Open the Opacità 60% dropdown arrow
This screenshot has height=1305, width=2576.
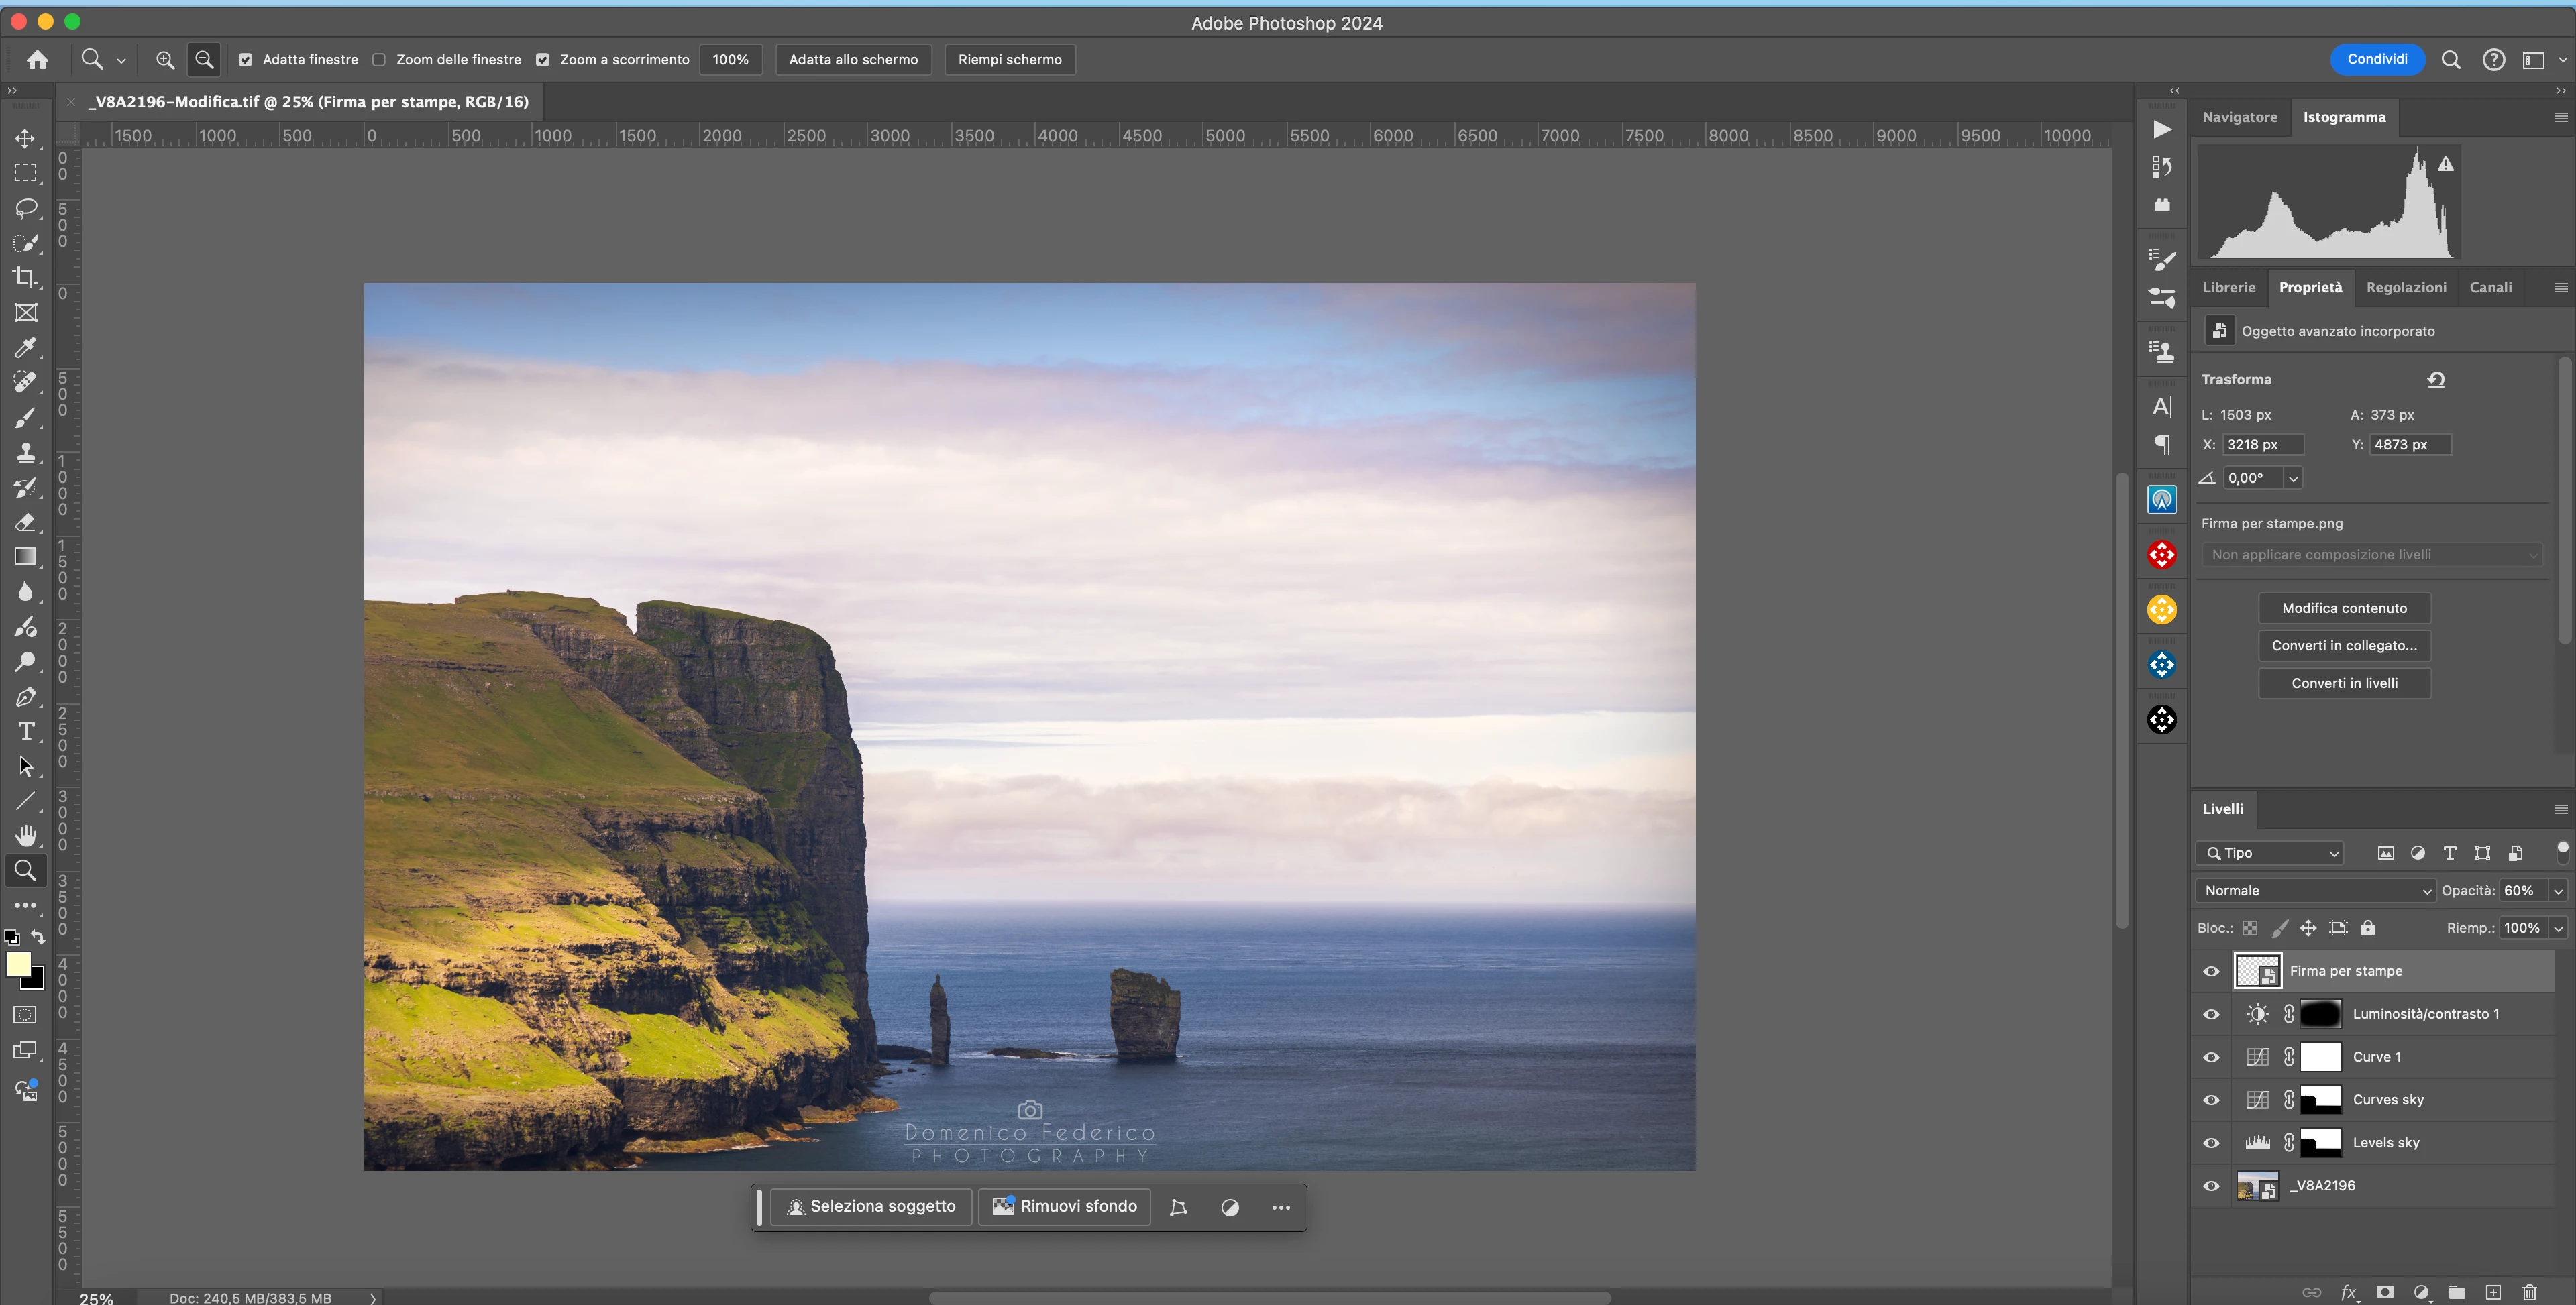[x=2558, y=890]
